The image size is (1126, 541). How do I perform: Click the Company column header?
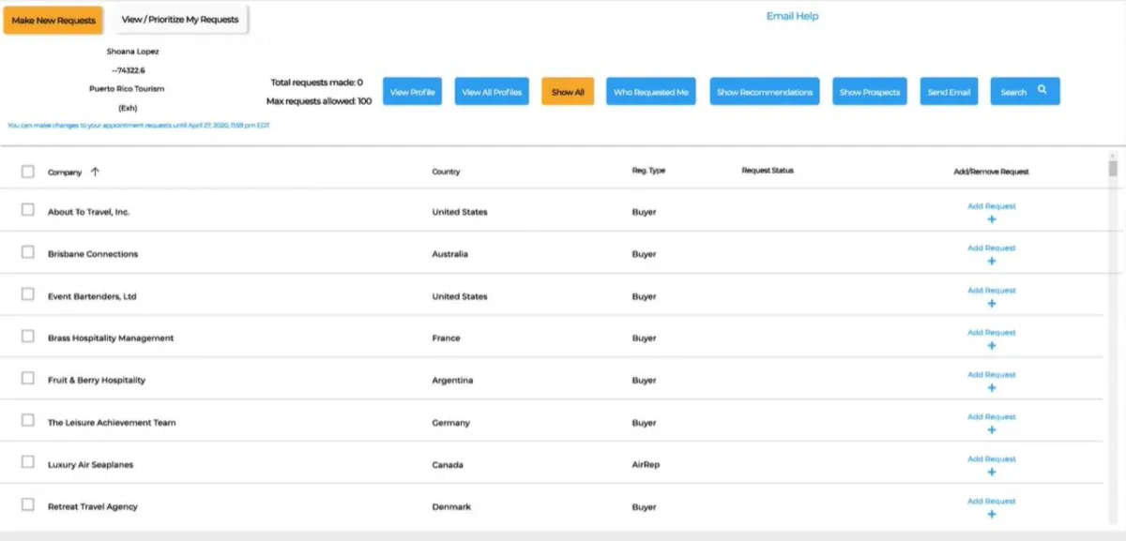(x=65, y=173)
